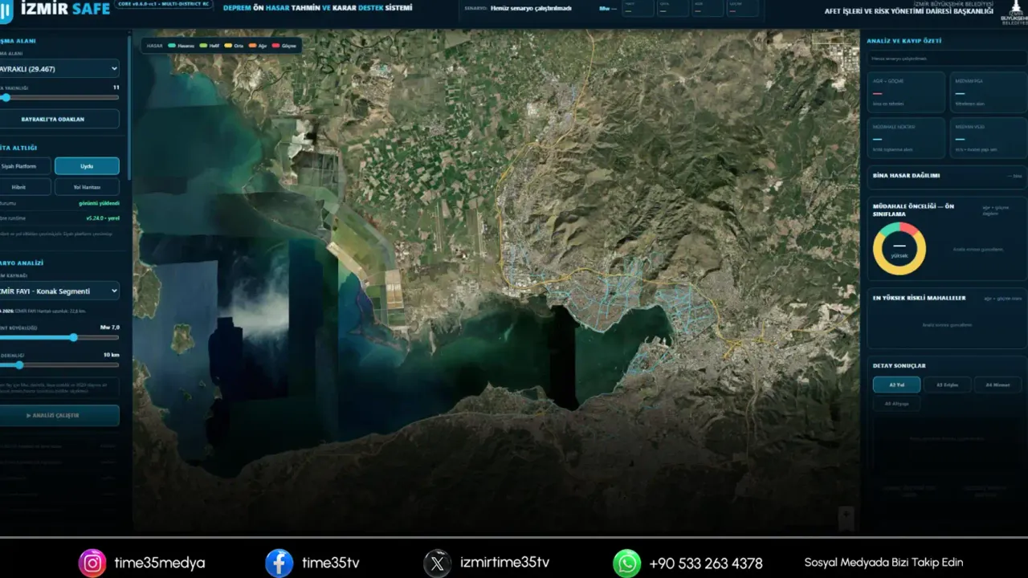Click the Orta legend color swatch
1028x578 pixels.
(229, 46)
